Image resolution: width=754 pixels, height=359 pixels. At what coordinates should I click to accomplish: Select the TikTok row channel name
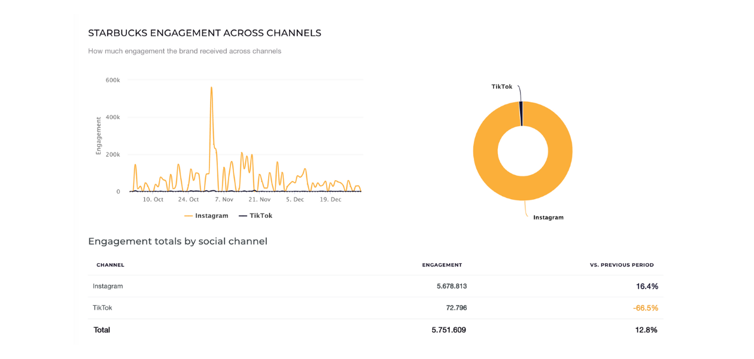(x=102, y=308)
